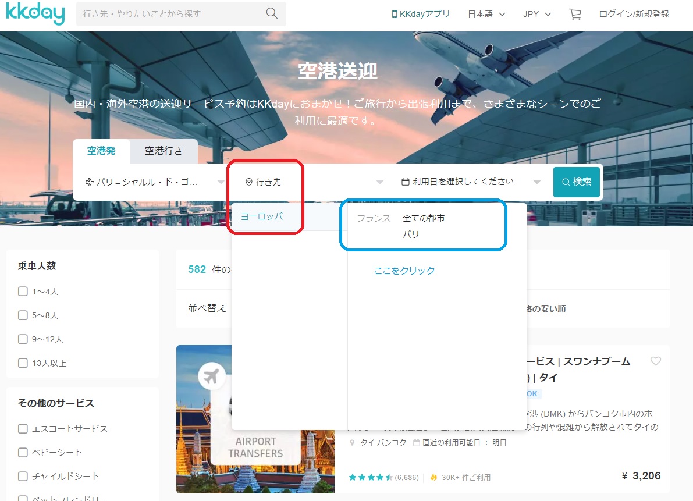The width and height of the screenshot is (693, 501).
Task: Enable the エスコートサービス filter
Action: click(22, 429)
